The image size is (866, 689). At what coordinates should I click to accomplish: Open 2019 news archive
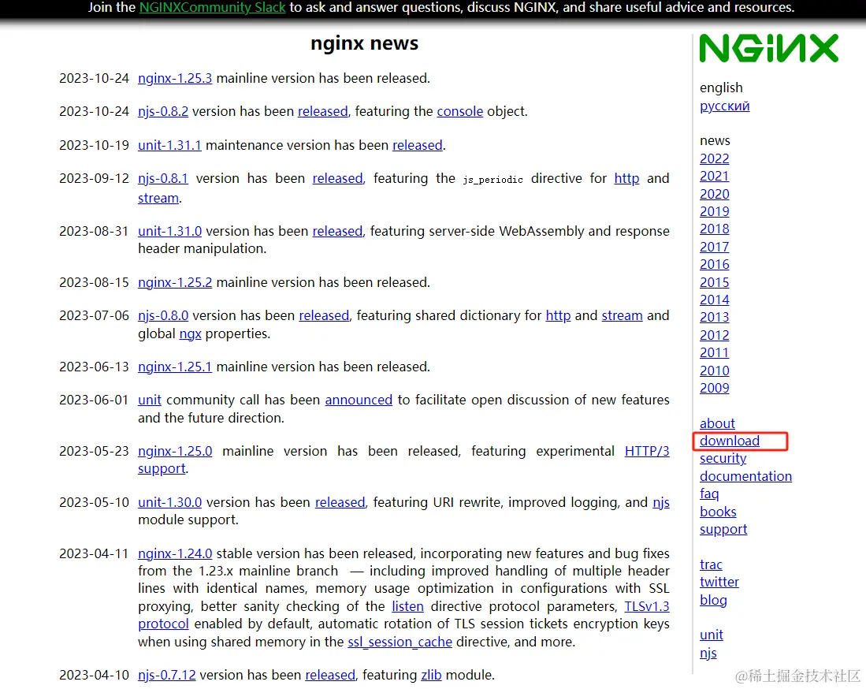click(x=715, y=211)
